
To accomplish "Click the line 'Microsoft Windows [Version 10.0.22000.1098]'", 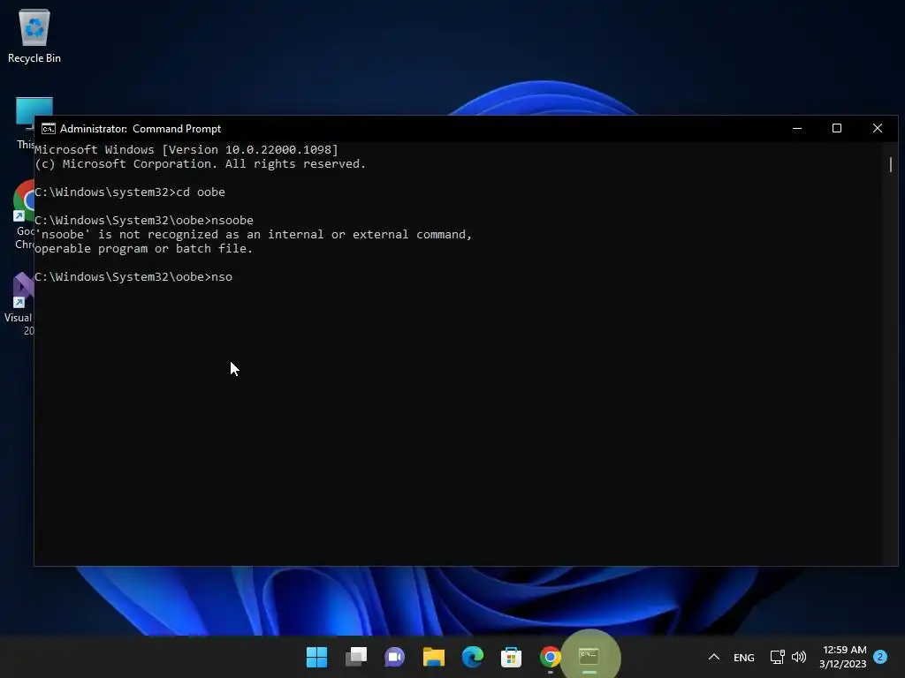I will (x=186, y=149).
